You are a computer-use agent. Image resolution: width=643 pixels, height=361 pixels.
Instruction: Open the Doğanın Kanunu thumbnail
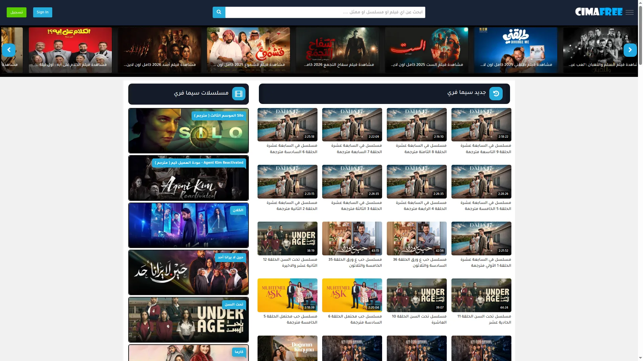click(287, 348)
